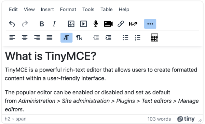Switch to right-to-left text direction
Viewport: 205px width, 124px height.
(x=79, y=37)
